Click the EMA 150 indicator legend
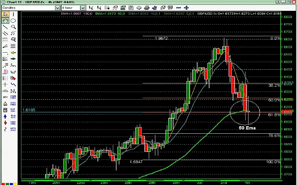Screen dimensions: 297x185 (x=77, y=14)
